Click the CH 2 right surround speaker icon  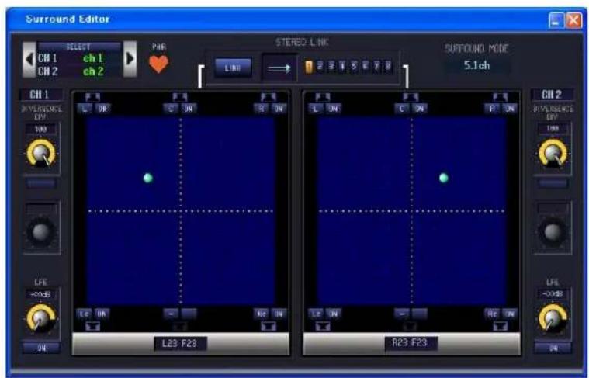[x=501, y=325]
